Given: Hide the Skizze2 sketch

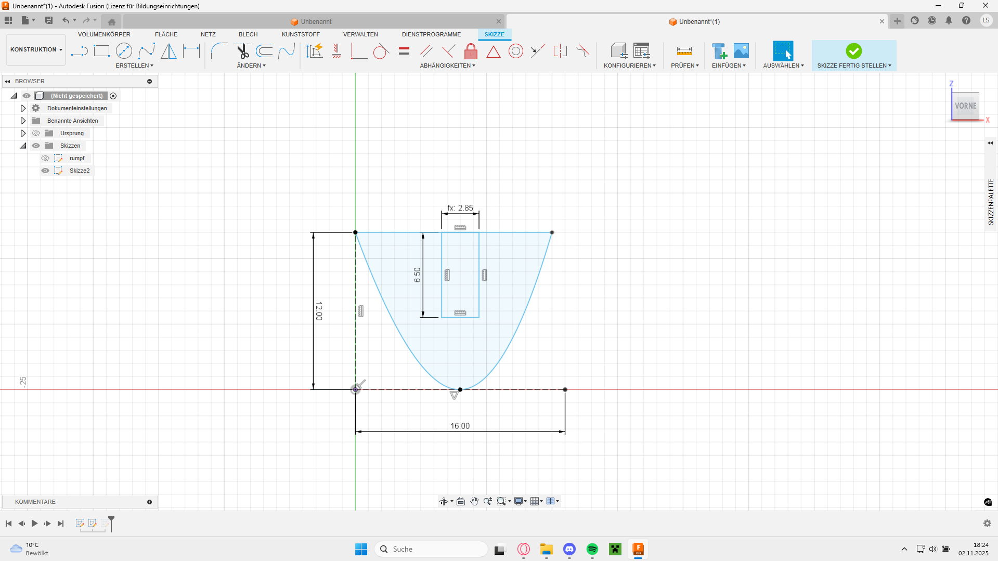Looking at the screenshot, I should [45, 171].
